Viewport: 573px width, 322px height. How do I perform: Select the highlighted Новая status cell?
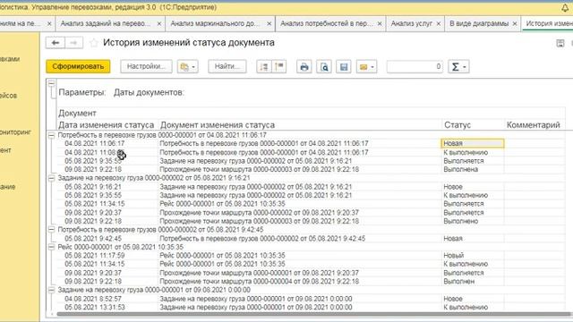(473, 143)
